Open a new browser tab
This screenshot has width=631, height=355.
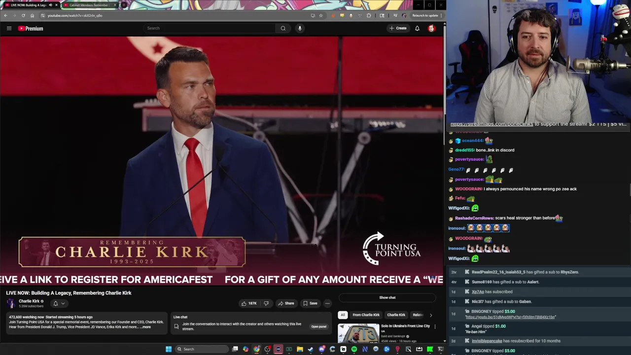(124, 5)
